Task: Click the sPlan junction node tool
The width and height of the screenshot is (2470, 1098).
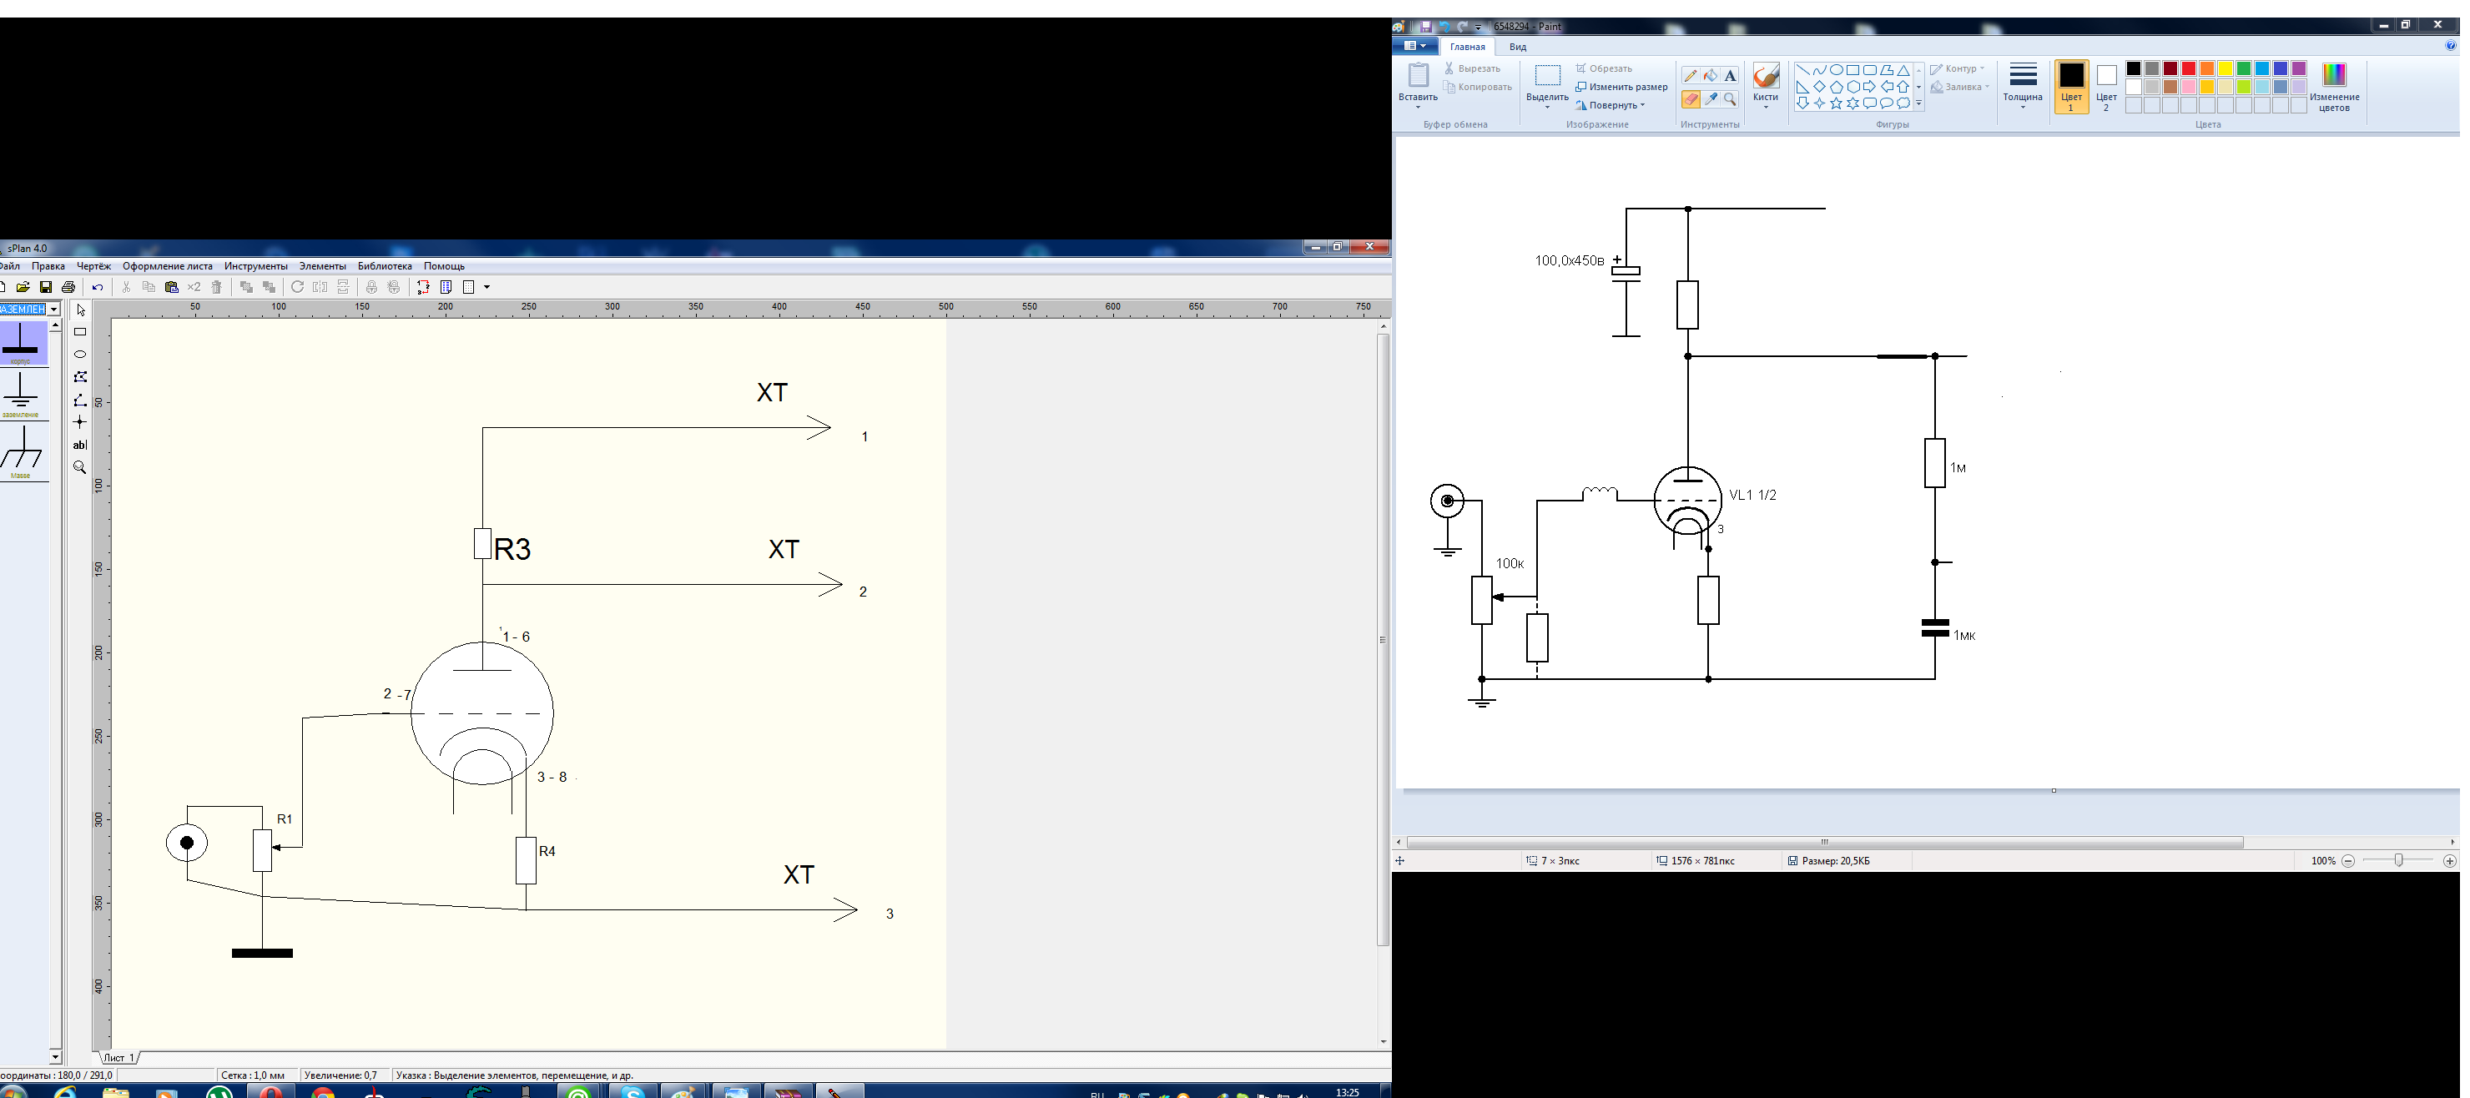Action: 81,422
